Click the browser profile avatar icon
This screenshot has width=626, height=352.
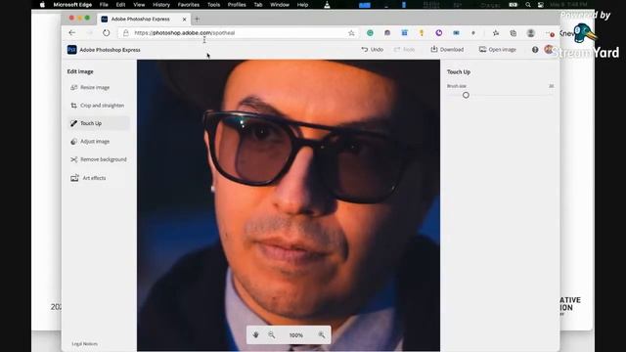tap(530, 33)
